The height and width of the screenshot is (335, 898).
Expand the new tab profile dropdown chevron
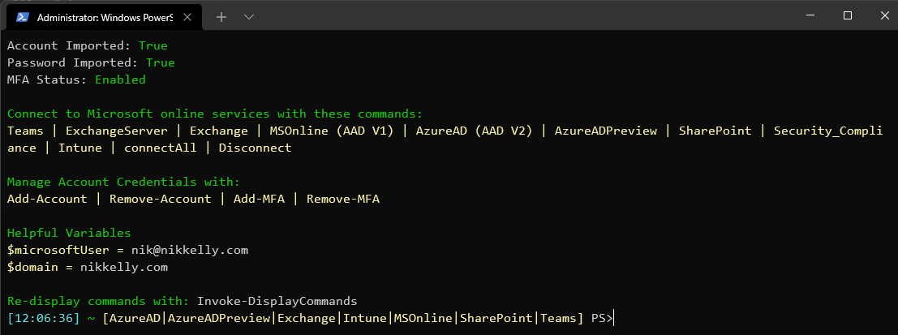[248, 17]
